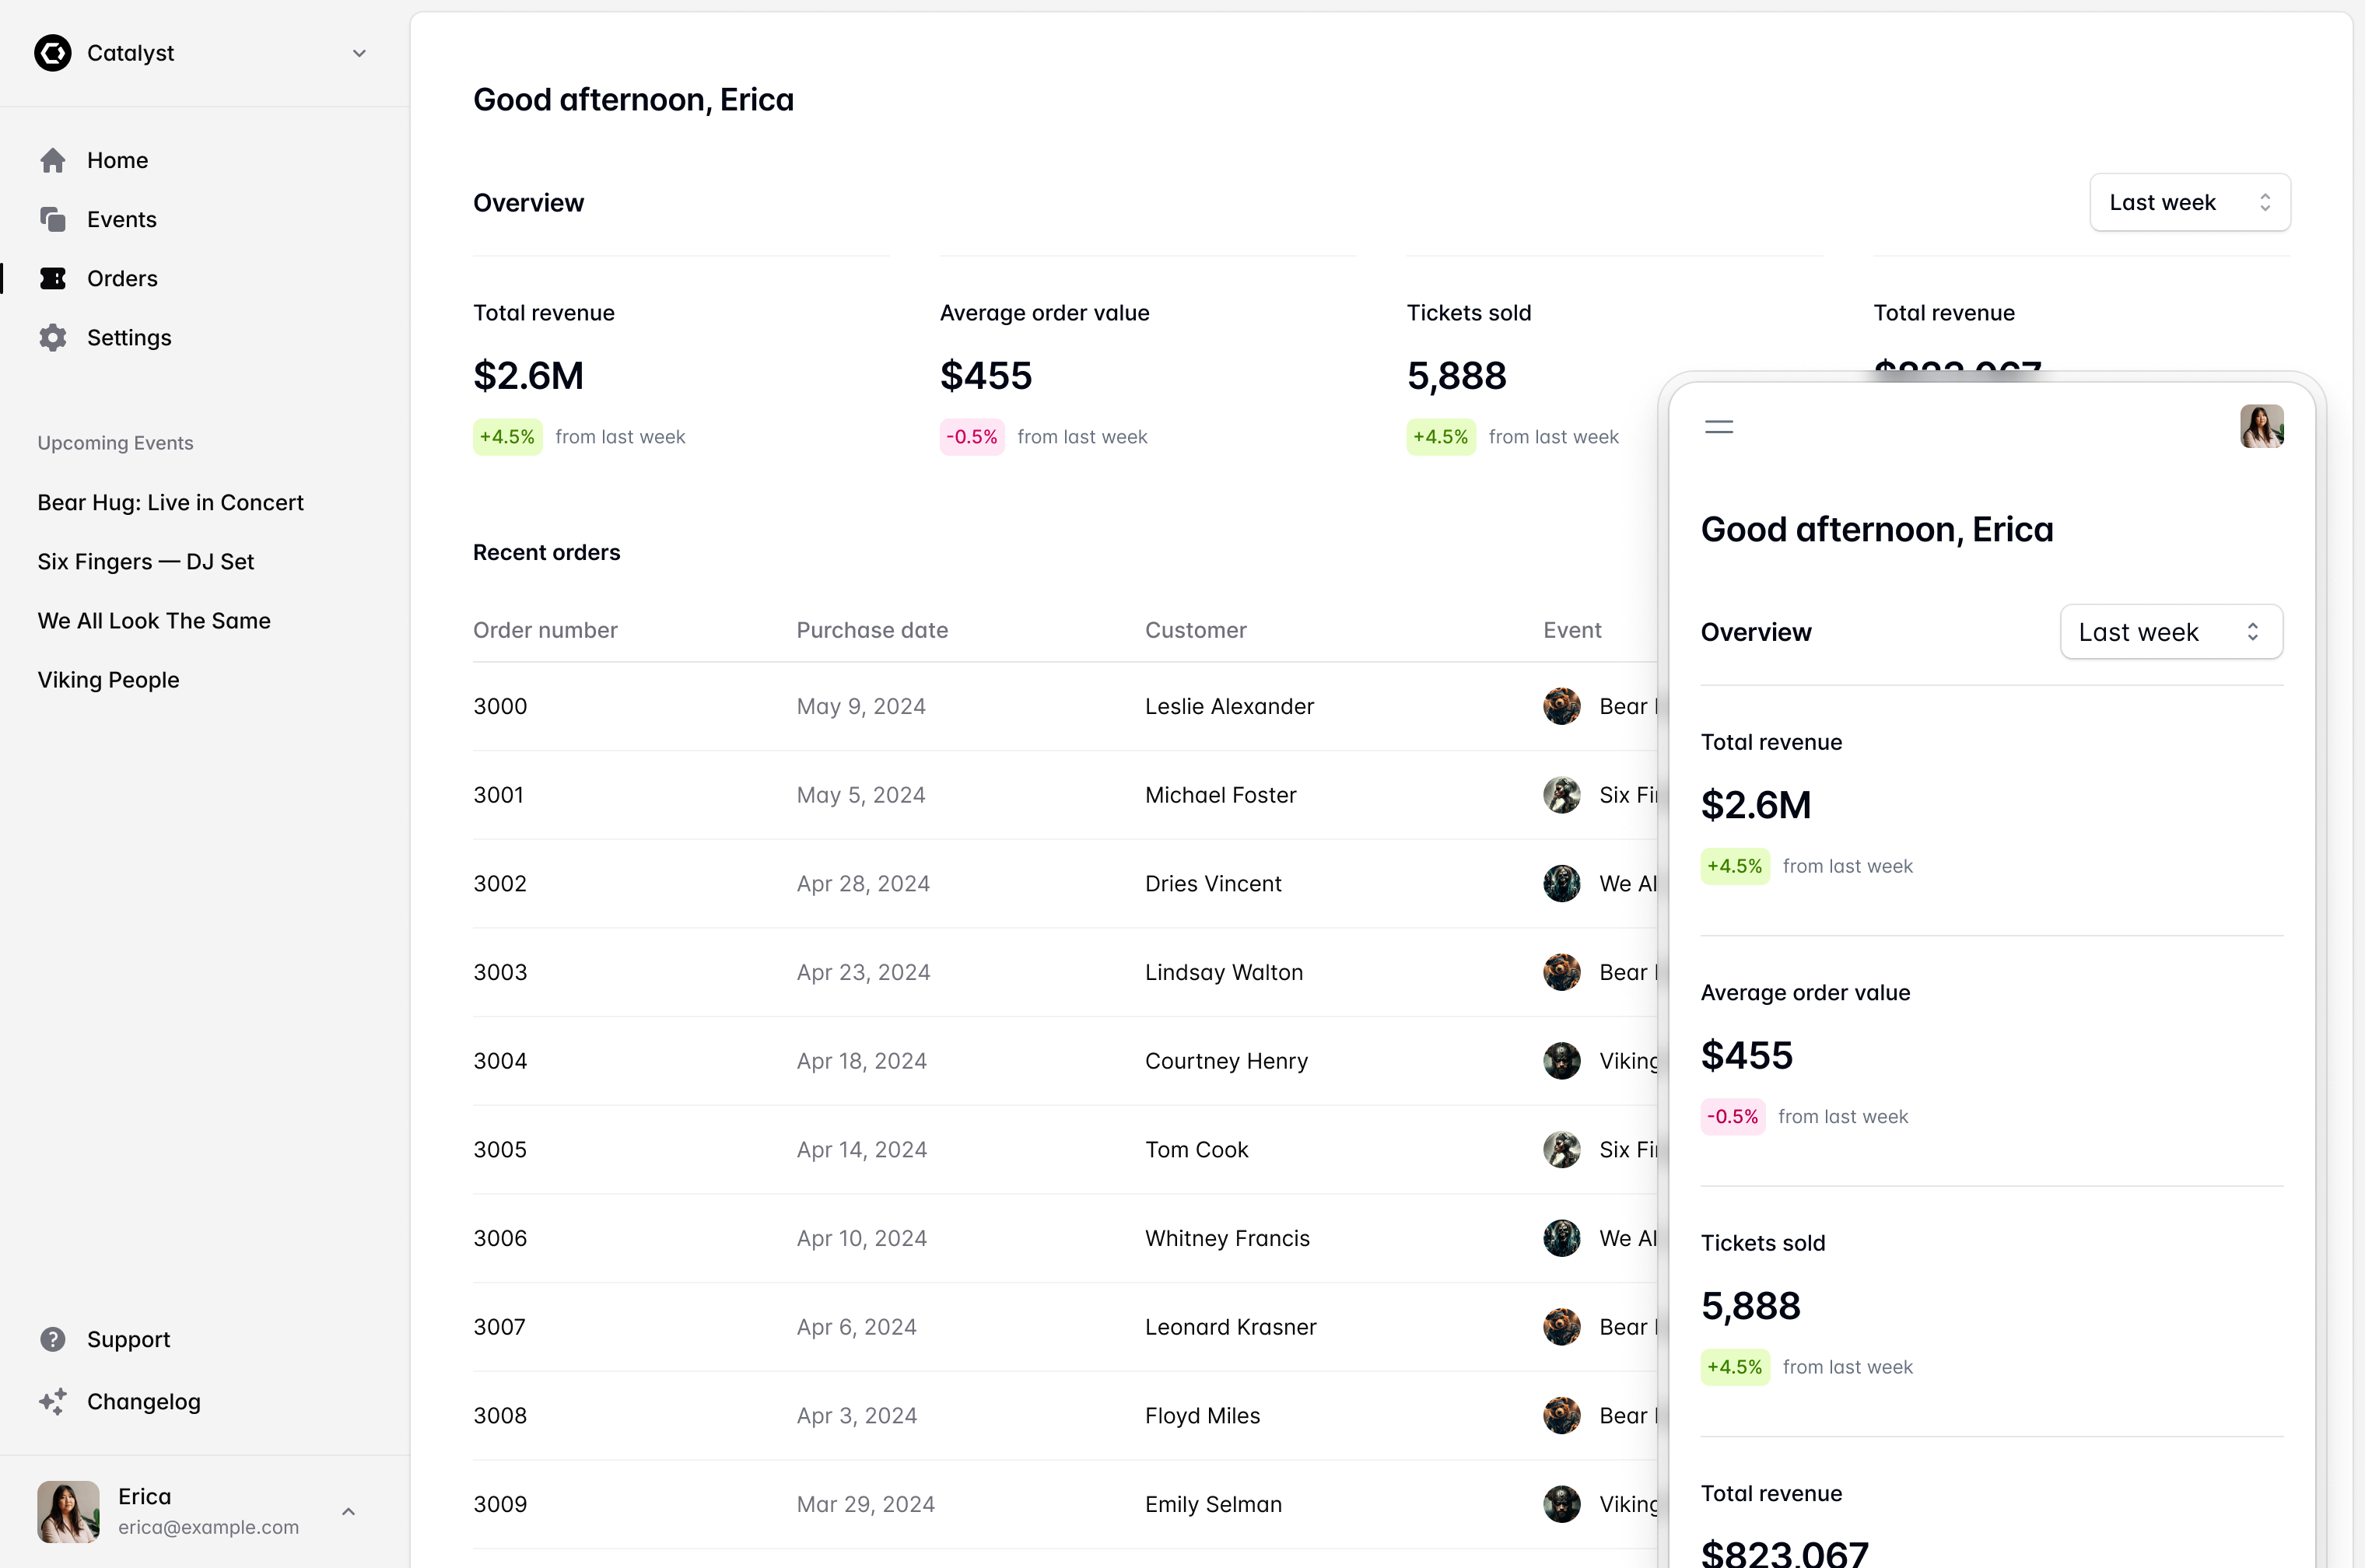The image size is (2365, 1568).
Task: Click the Support question mark icon
Action: [x=53, y=1339]
